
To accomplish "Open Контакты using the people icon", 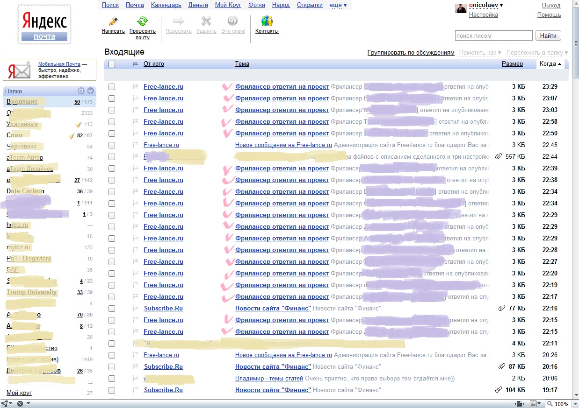I will (x=267, y=21).
